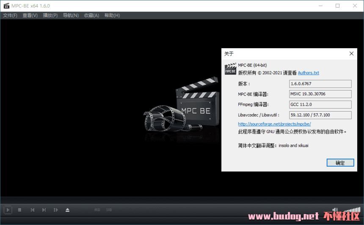
Task: Skip to next track icon
Action: [x=44, y=210]
